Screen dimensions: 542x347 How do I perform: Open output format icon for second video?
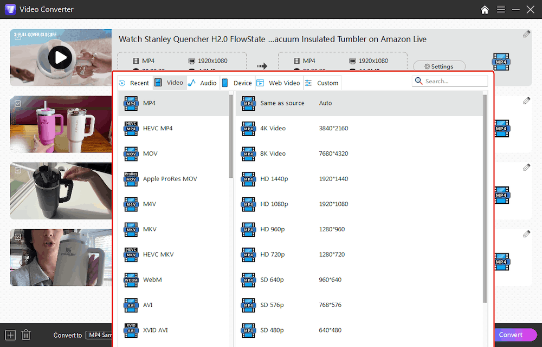501,129
